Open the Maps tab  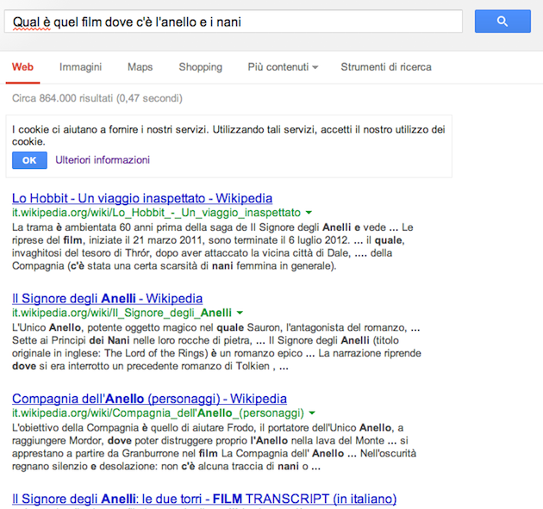tap(140, 67)
